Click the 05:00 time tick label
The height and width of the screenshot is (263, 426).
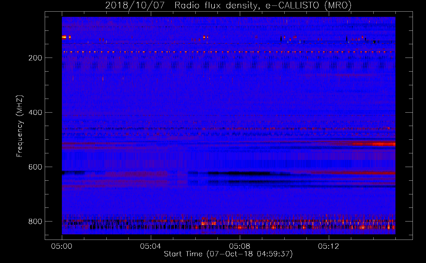(62, 246)
